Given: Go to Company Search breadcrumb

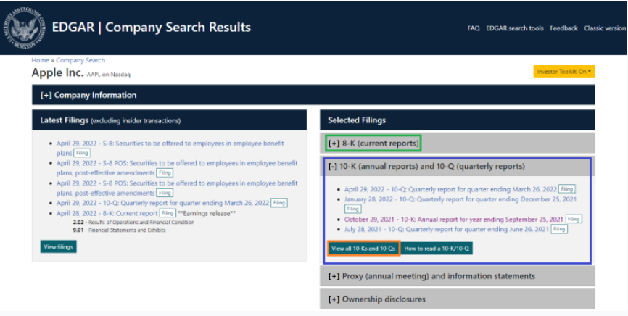Looking at the screenshot, I should click(80, 60).
